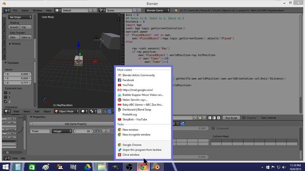Image resolution: width=305 pixels, height=171 pixels.
Task: Click the info icon beside Timer value
Action: [x=98, y=131]
